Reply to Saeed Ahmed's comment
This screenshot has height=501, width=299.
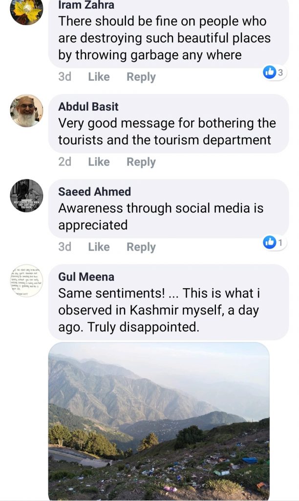tap(141, 247)
